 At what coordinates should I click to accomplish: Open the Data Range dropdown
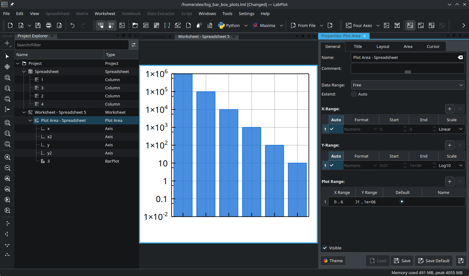408,85
